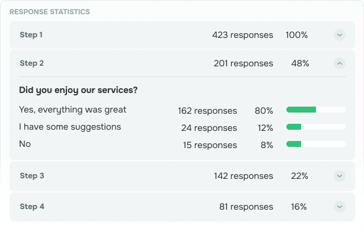The image size is (364, 231).
Task: Click '142 responses' in Step 3
Action: click(244, 176)
